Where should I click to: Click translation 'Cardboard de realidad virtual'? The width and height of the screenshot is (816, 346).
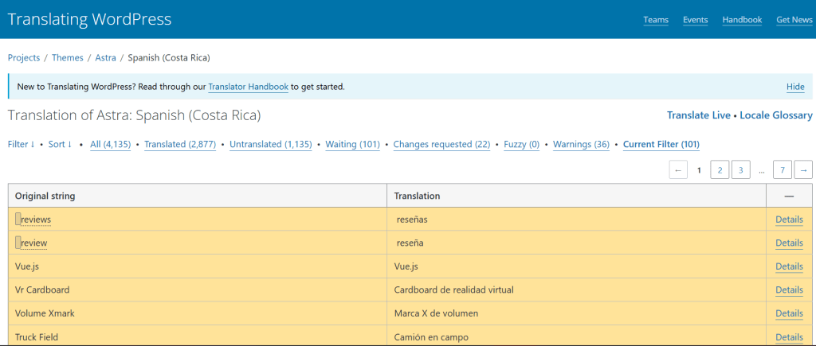click(x=453, y=290)
